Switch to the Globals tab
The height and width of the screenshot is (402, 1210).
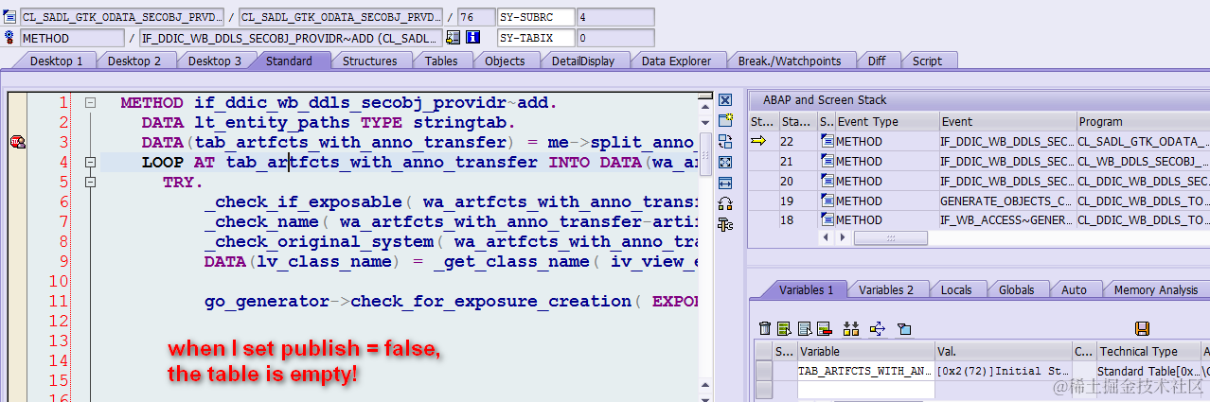coord(1016,289)
